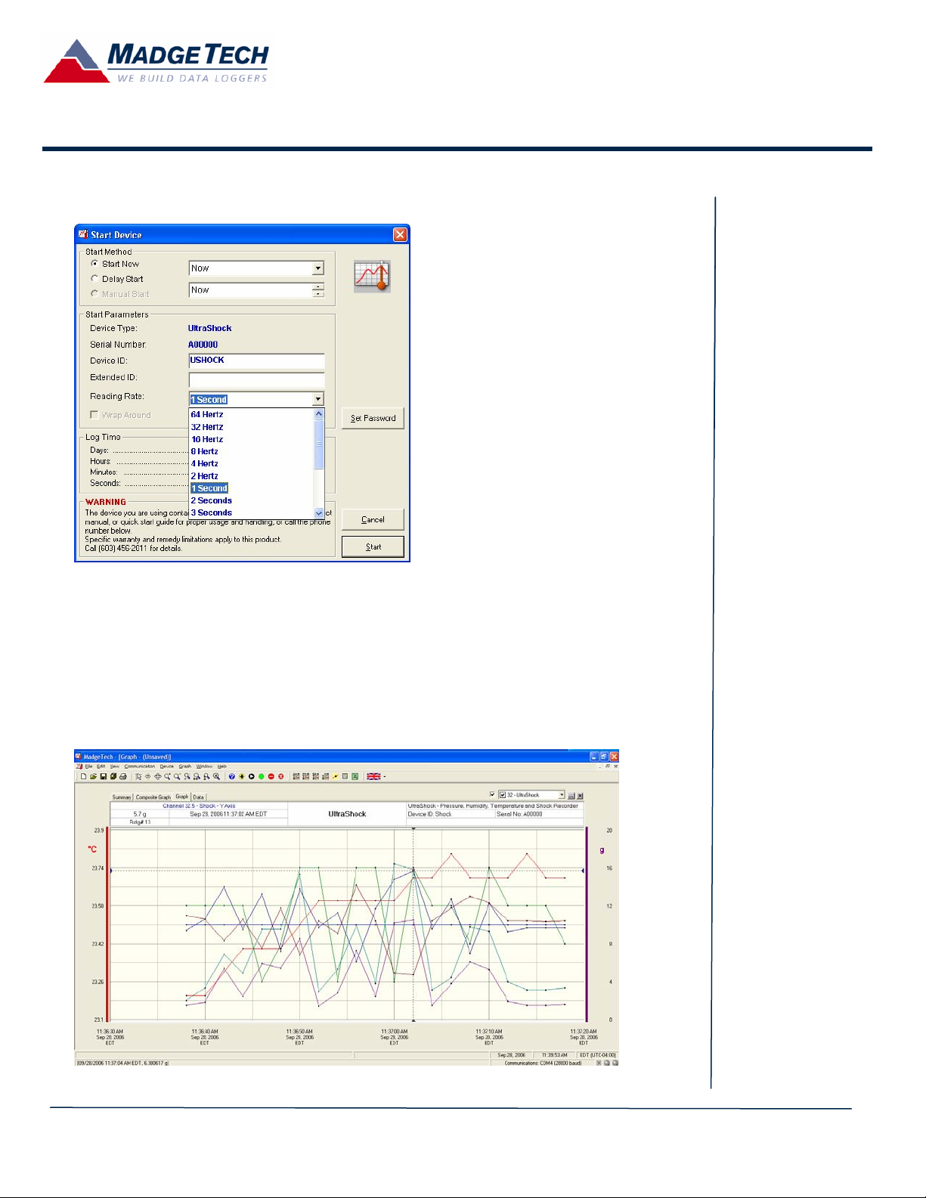Toggle the standalone checkbox left of the UltraShock dropdown
This screenshot has width=926, height=1198.
click(x=492, y=794)
